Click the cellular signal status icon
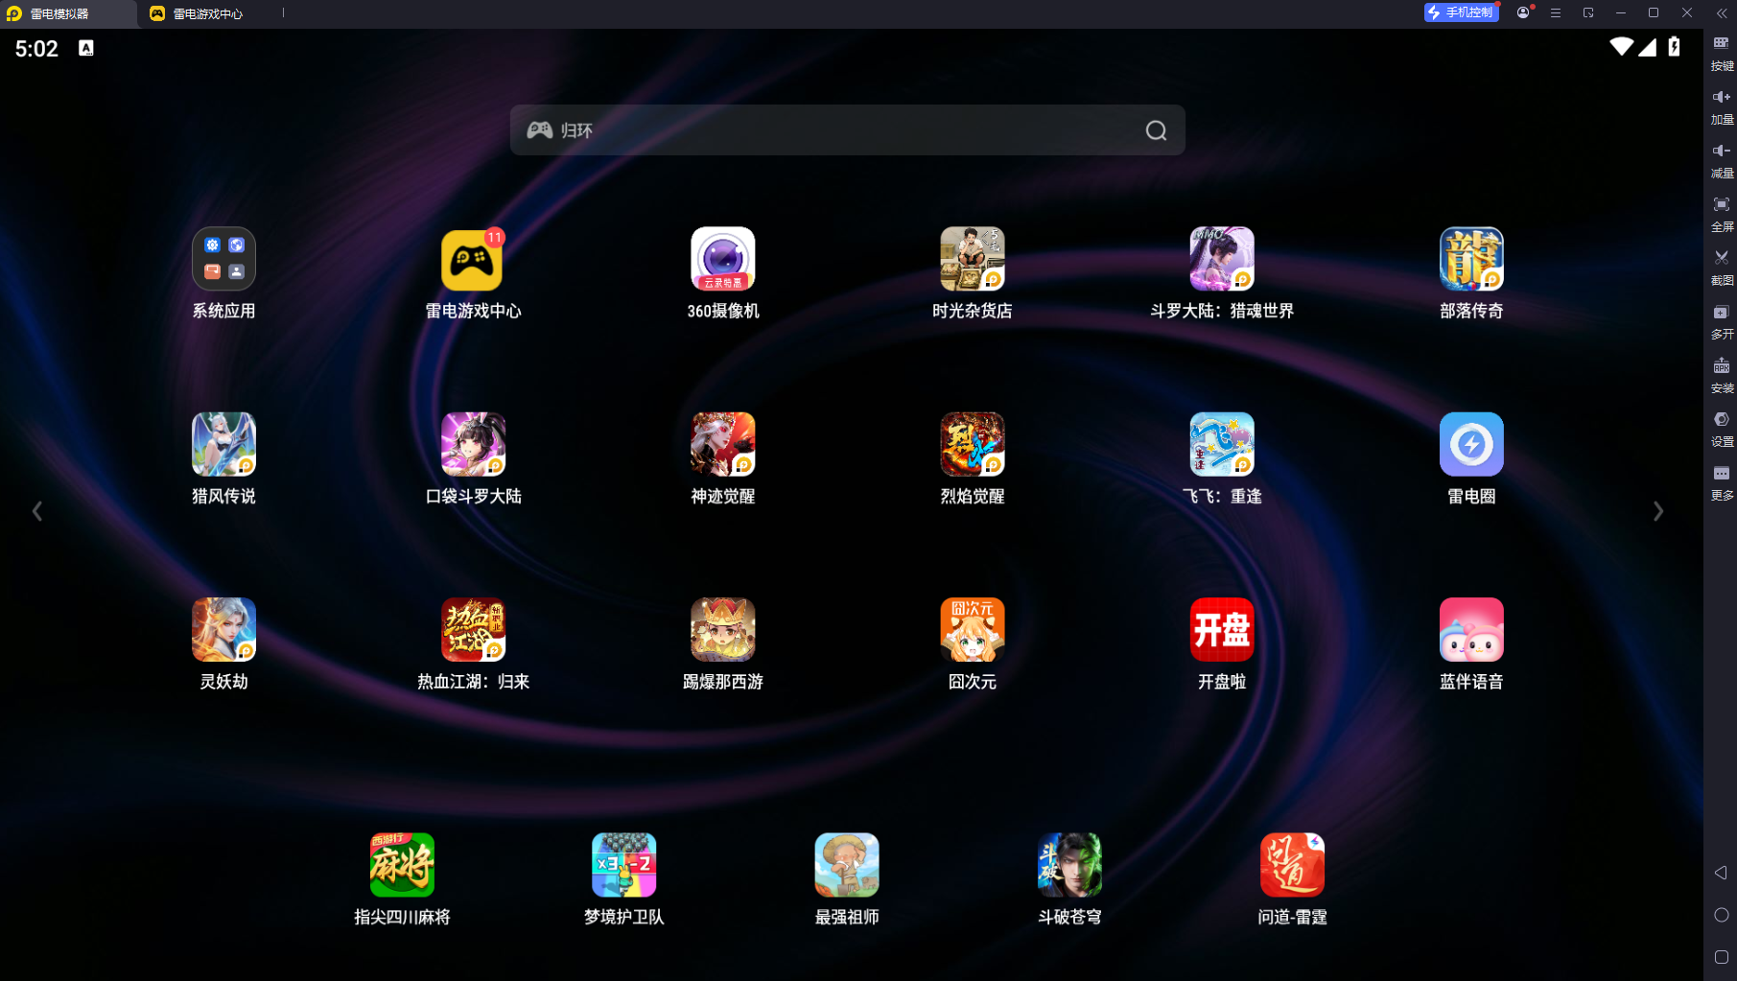The width and height of the screenshot is (1737, 981). (1647, 47)
